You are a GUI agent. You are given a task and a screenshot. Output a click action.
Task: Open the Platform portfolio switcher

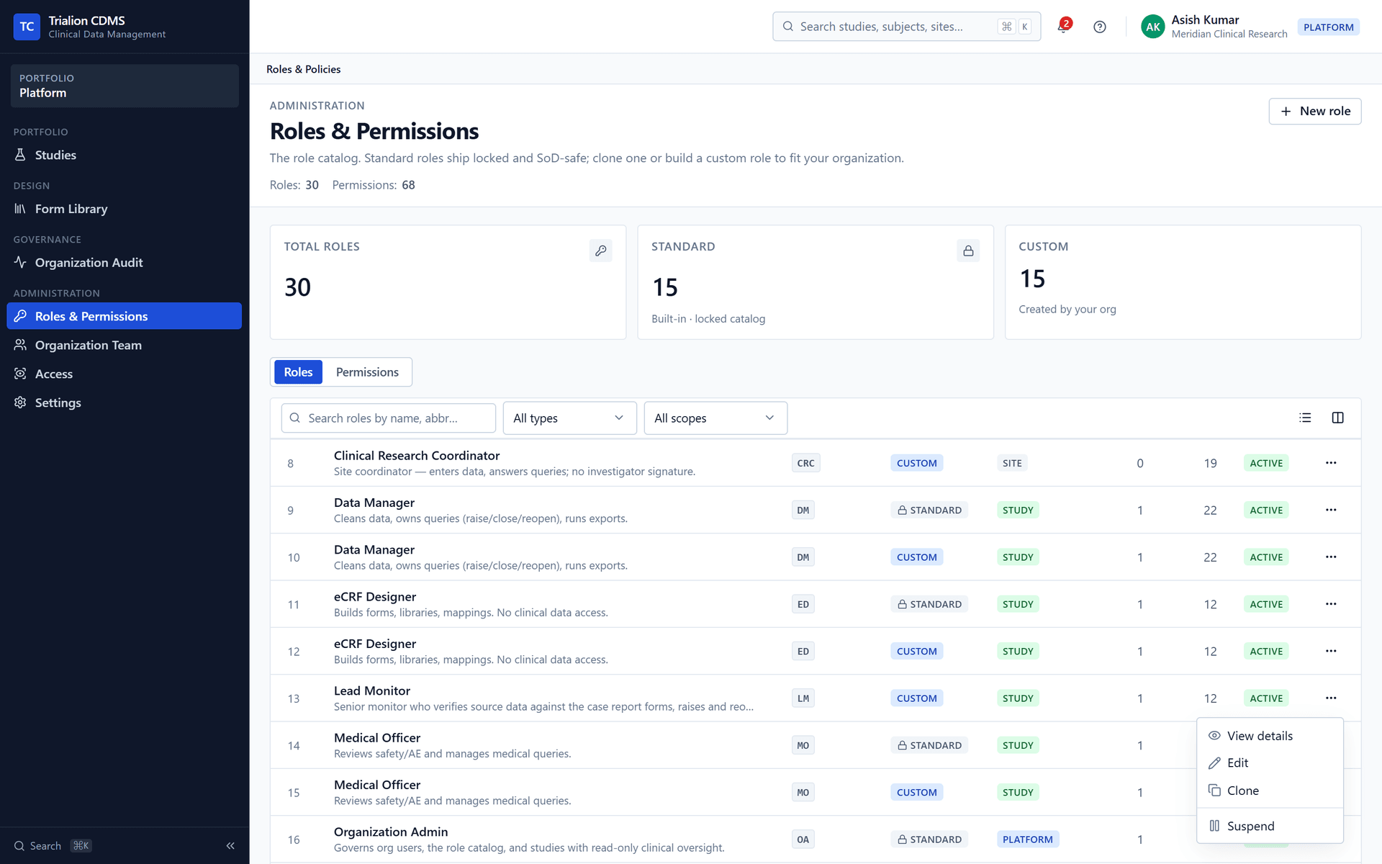click(125, 86)
